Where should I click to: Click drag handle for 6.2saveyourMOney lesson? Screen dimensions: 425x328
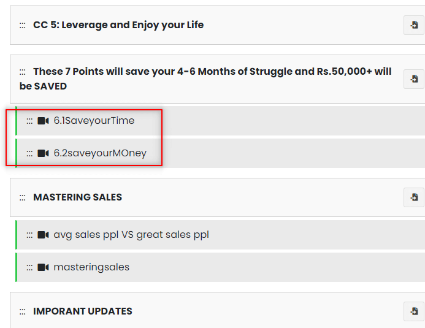[x=29, y=153]
